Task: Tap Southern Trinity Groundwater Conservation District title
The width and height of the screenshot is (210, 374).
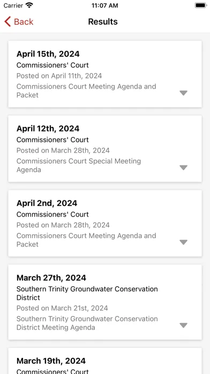Action: point(87,293)
